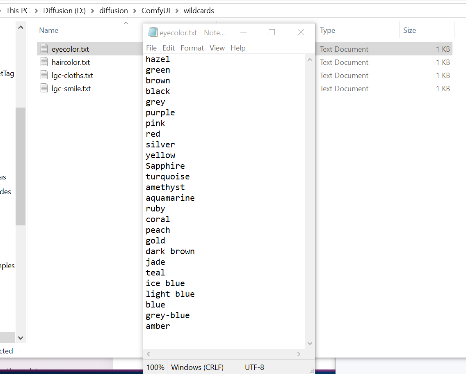The width and height of the screenshot is (466, 374).
Task: Place cursor on the 'hazel' line
Action: pyautogui.click(x=158, y=59)
